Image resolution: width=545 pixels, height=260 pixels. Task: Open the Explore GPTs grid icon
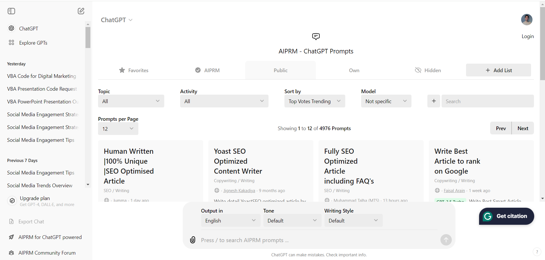point(11,43)
